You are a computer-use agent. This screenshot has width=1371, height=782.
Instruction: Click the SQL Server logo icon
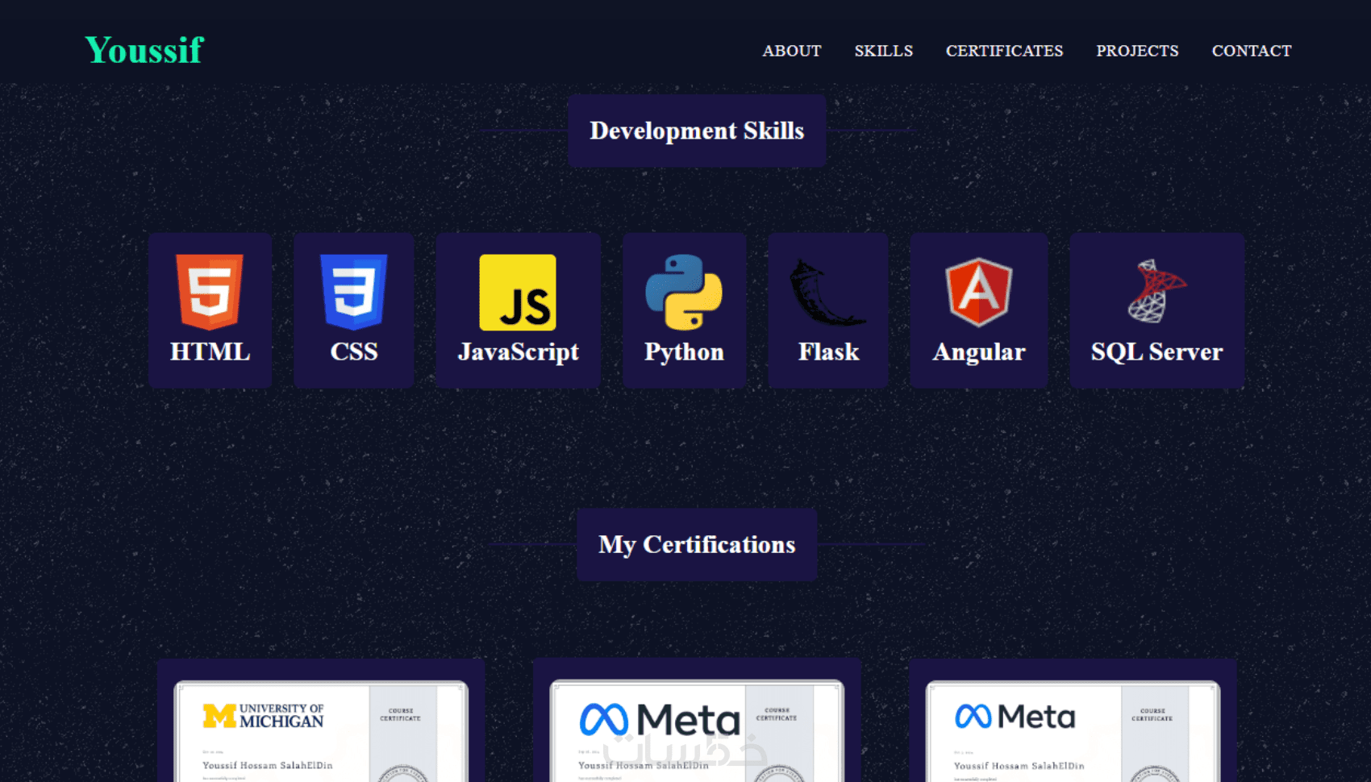click(1156, 291)
